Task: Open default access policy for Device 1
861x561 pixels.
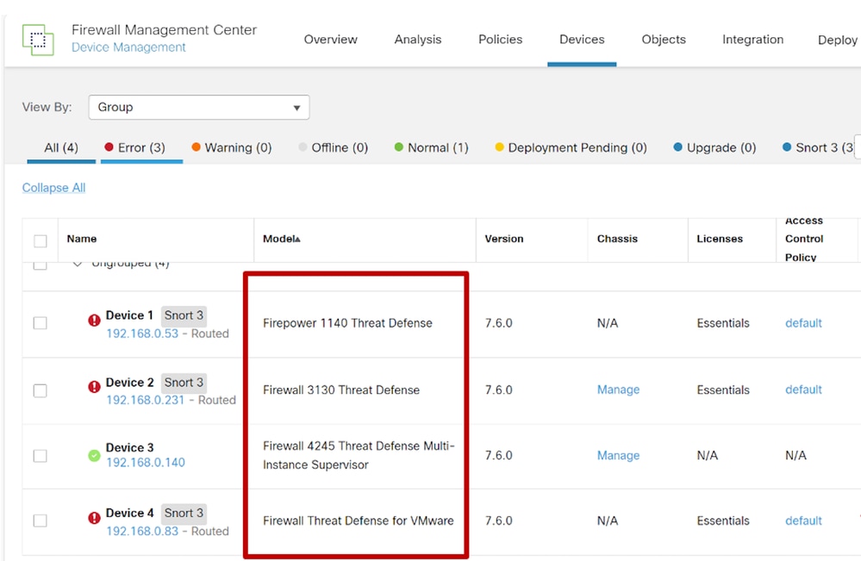Action: pos(803,323)
